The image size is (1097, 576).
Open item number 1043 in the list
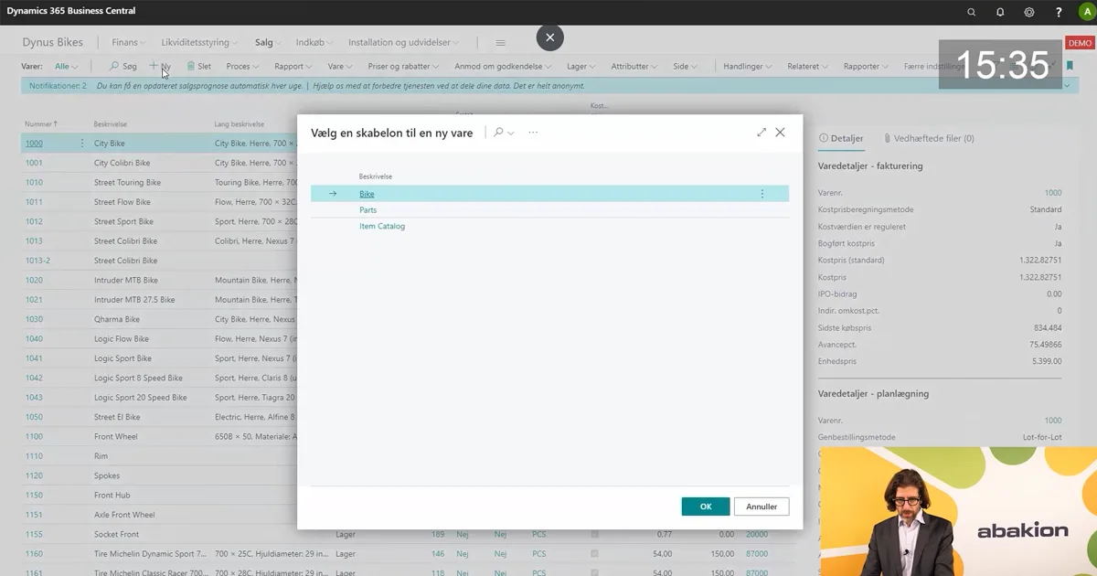(x=34, y=398)
